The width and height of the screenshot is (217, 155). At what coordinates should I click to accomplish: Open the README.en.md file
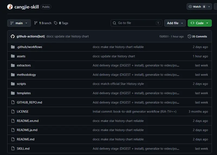pos(28,121)
